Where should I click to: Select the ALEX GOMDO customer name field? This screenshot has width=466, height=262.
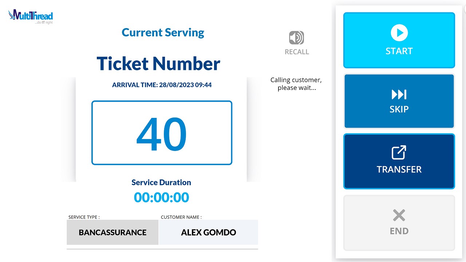coord(208,232)
